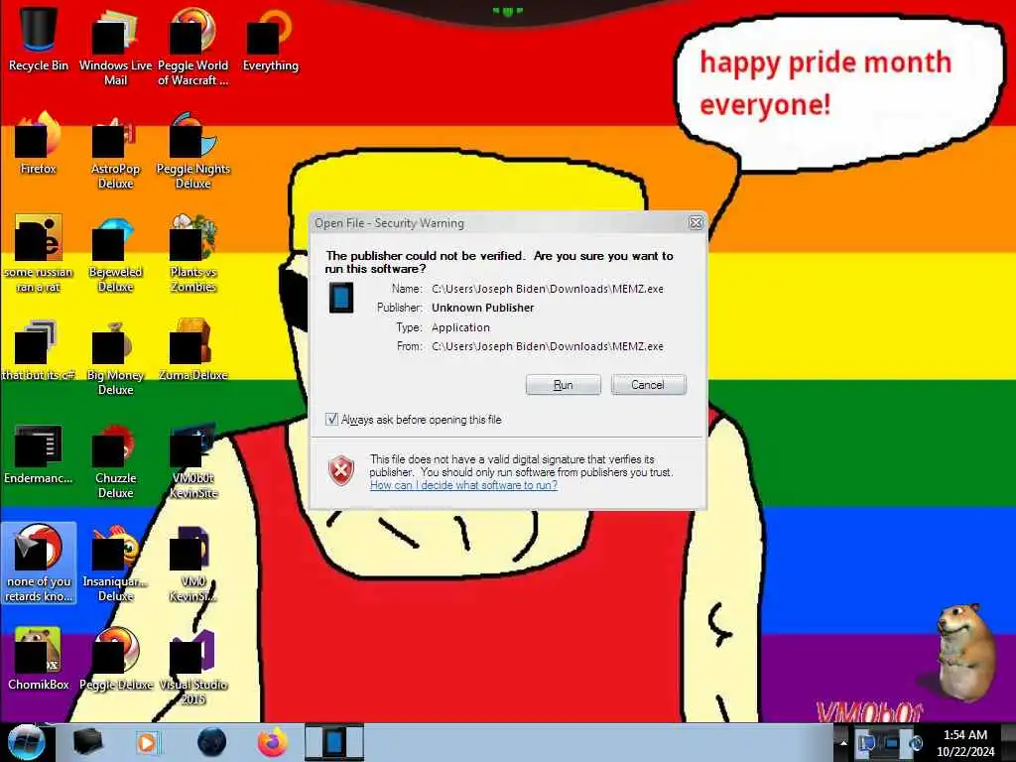1016x762 pixels.
Task: Click the black box taskbar icon
Action: point(87,742)
